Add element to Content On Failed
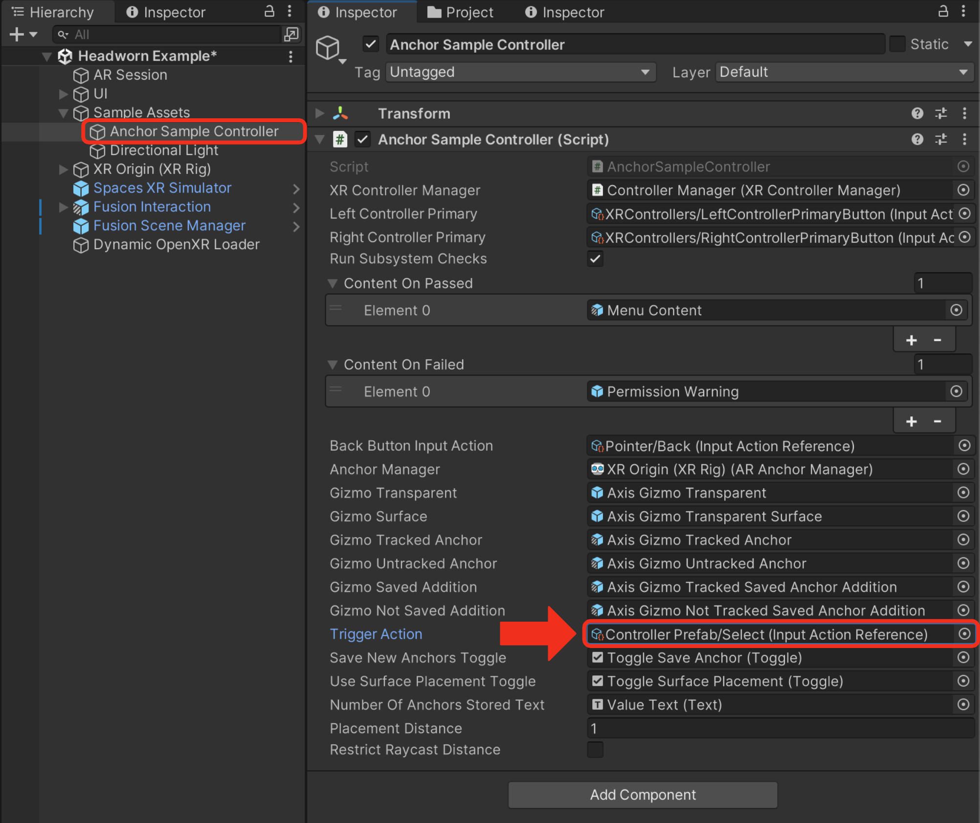The height and width of the screenshot is (823, 980). coord(911,421)
